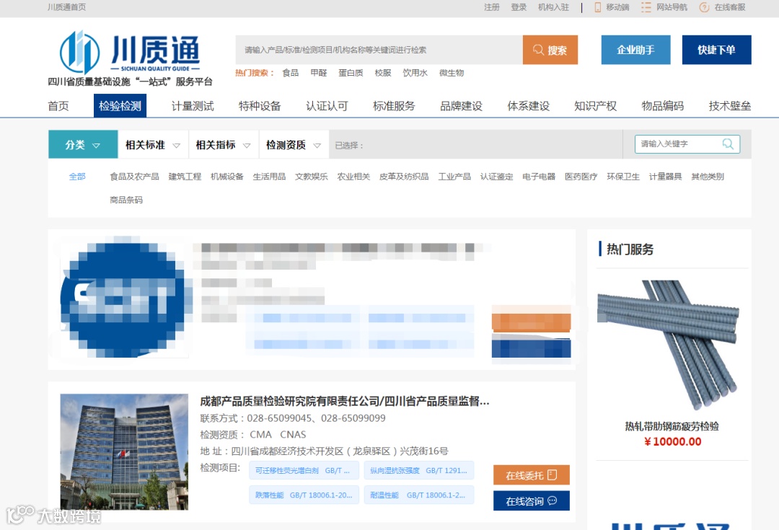779x530 pixels.
Task: Open the 检测资质 dropdown
Action: pos(294,144)
